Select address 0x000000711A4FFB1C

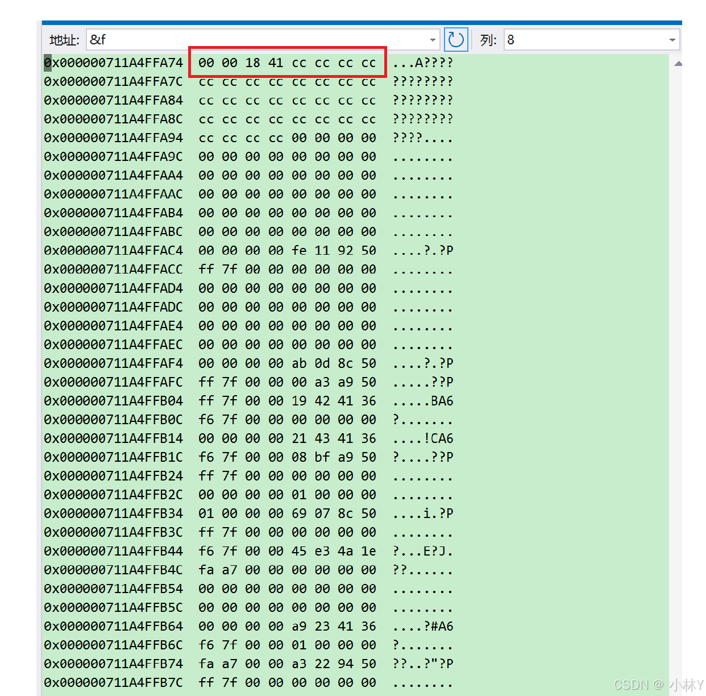click(x=114, y=457)
